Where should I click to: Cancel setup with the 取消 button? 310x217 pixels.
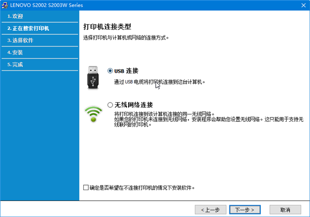pyautogui.click(x=285, y=209)
